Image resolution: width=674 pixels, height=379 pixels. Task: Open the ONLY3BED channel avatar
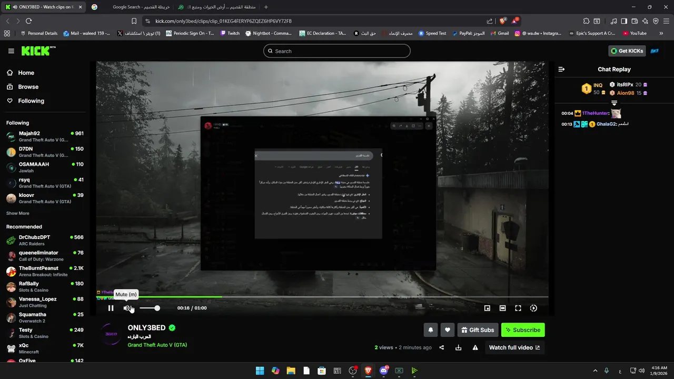pos(111,335)
